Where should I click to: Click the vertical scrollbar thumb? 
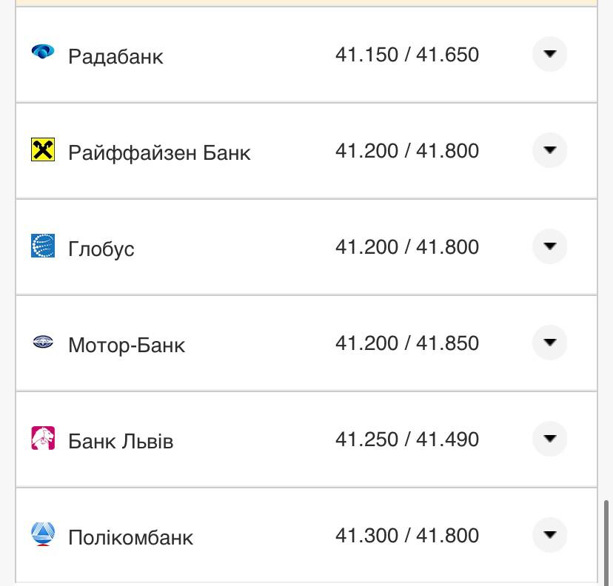pos(607,534)
